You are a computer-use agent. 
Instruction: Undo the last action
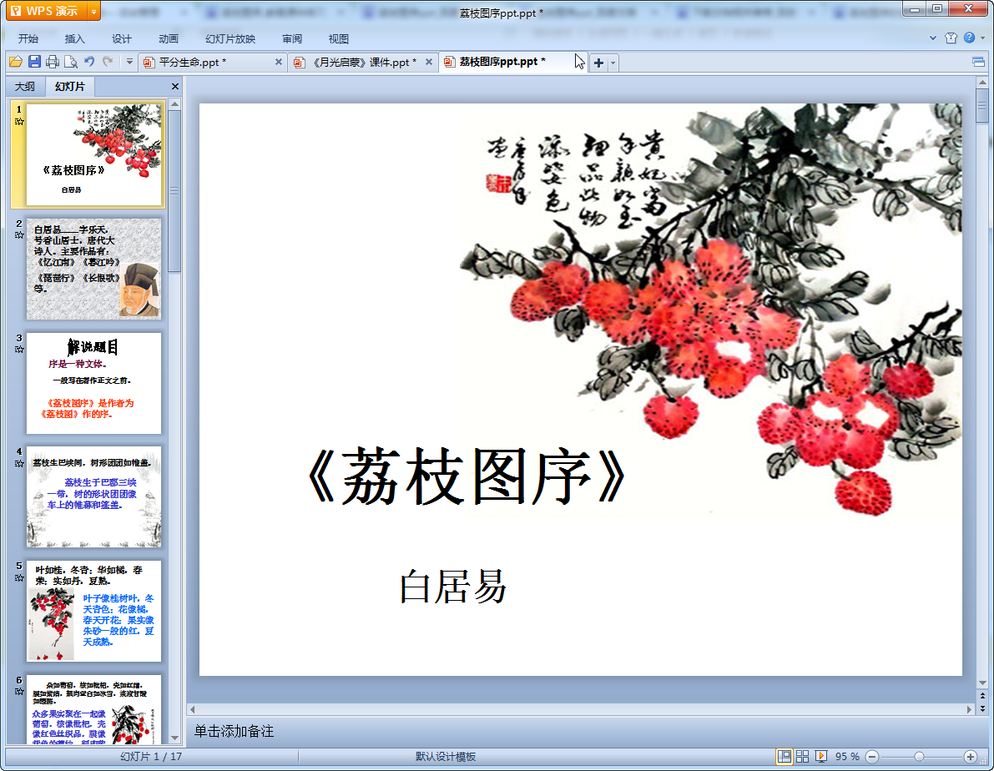coord(89,62)
